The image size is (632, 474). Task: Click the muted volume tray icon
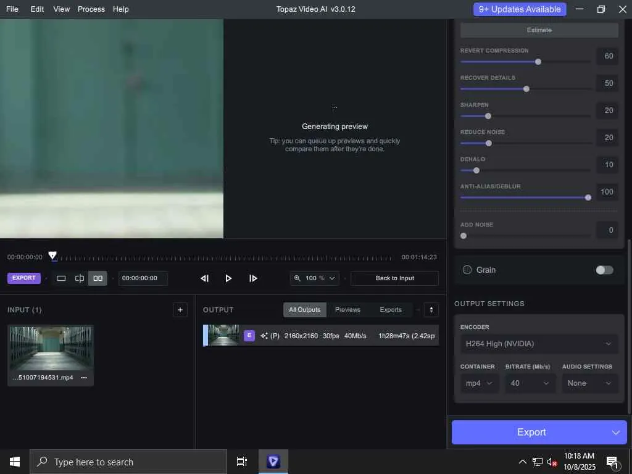pyautogui.click(x=552, y=462)
